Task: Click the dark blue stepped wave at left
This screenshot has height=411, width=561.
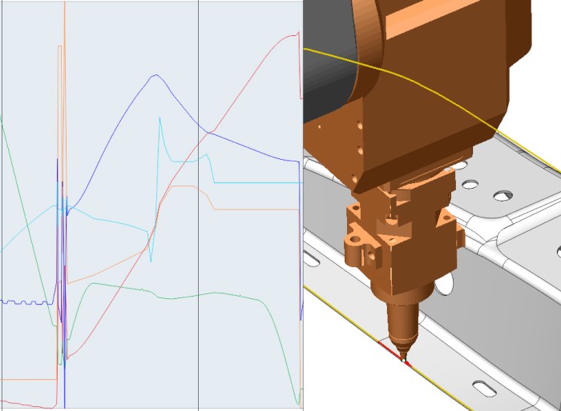Action: pos(24,302)
